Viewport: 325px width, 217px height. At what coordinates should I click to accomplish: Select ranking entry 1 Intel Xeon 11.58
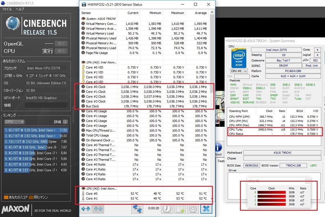(36, 130)
